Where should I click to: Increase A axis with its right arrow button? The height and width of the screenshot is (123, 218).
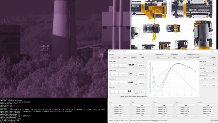(123, 92)
